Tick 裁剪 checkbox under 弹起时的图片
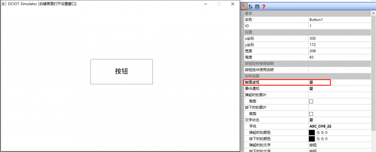The image size is (376, 152). click(311, 101)
